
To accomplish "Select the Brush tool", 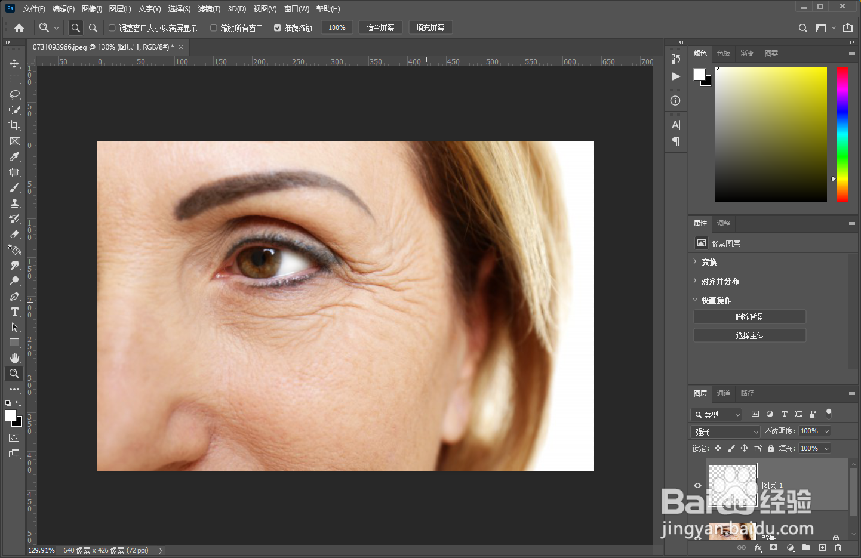I will (14, 187).
